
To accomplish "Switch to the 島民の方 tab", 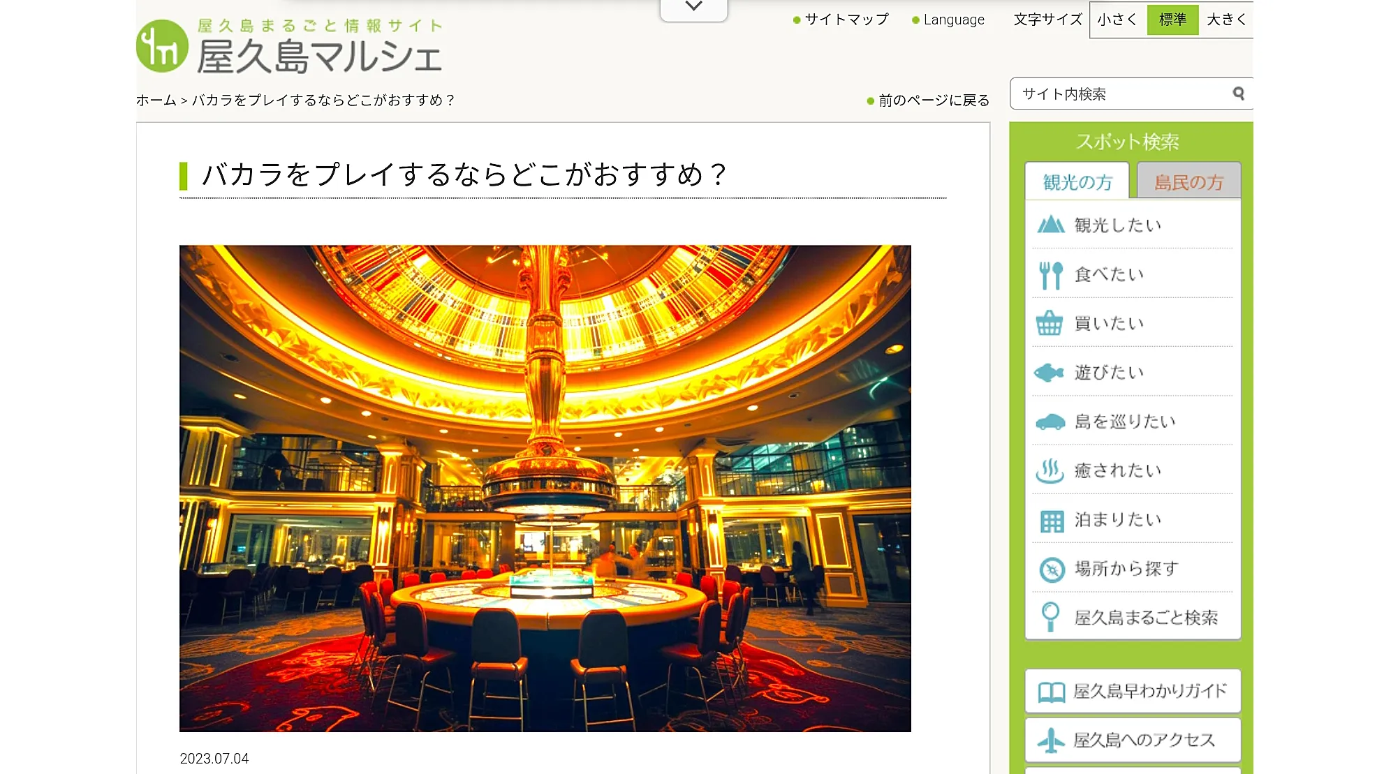I will tap(1188, 181).
